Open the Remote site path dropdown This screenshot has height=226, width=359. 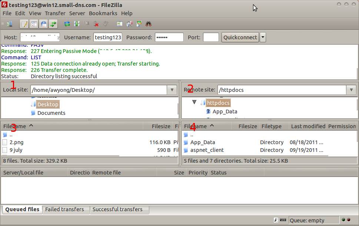351,90
